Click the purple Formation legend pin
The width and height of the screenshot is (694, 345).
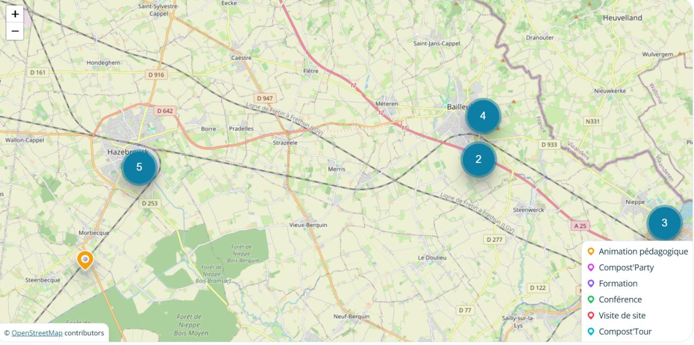591,283
